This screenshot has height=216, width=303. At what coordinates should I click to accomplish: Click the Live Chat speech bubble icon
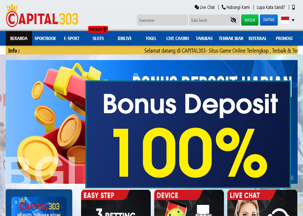pos(197,7)
